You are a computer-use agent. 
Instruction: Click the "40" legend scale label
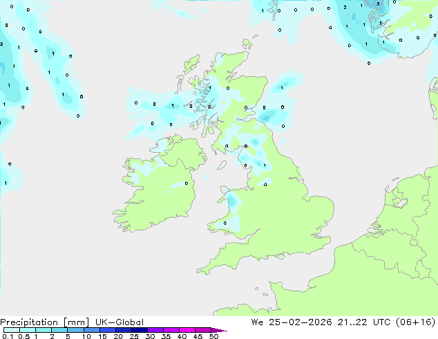point(182,336)
